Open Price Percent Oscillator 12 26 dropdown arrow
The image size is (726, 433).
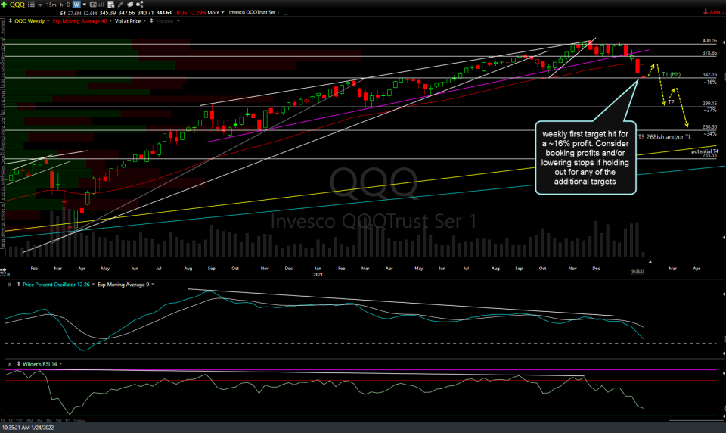93,284
